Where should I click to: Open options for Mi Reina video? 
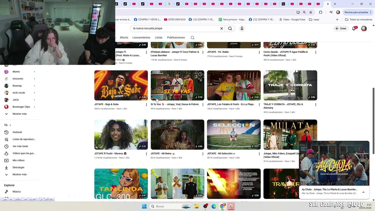click(x=203, y=154)
